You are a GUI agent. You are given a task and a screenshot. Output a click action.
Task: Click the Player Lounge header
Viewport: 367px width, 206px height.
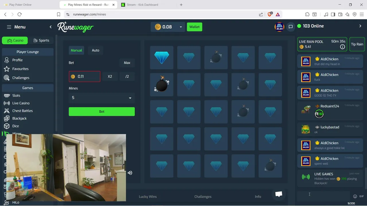pos(28,52)
